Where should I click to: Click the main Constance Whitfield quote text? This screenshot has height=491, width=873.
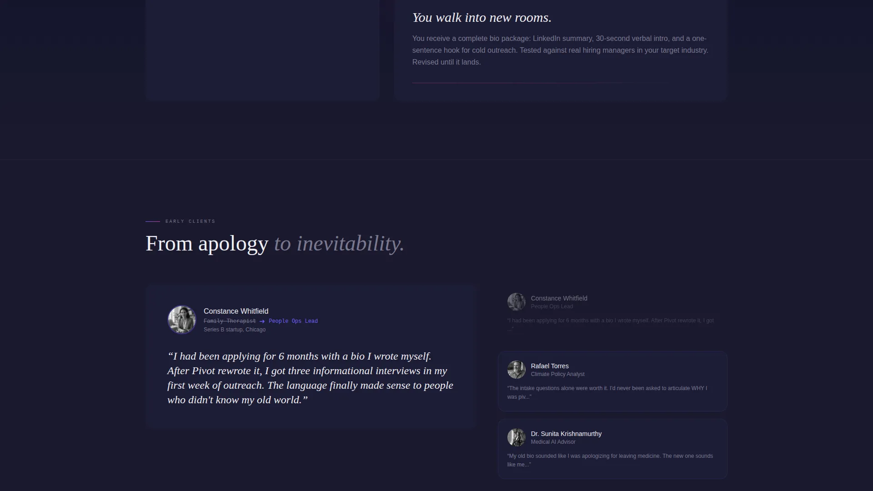[x=310, y=378]
